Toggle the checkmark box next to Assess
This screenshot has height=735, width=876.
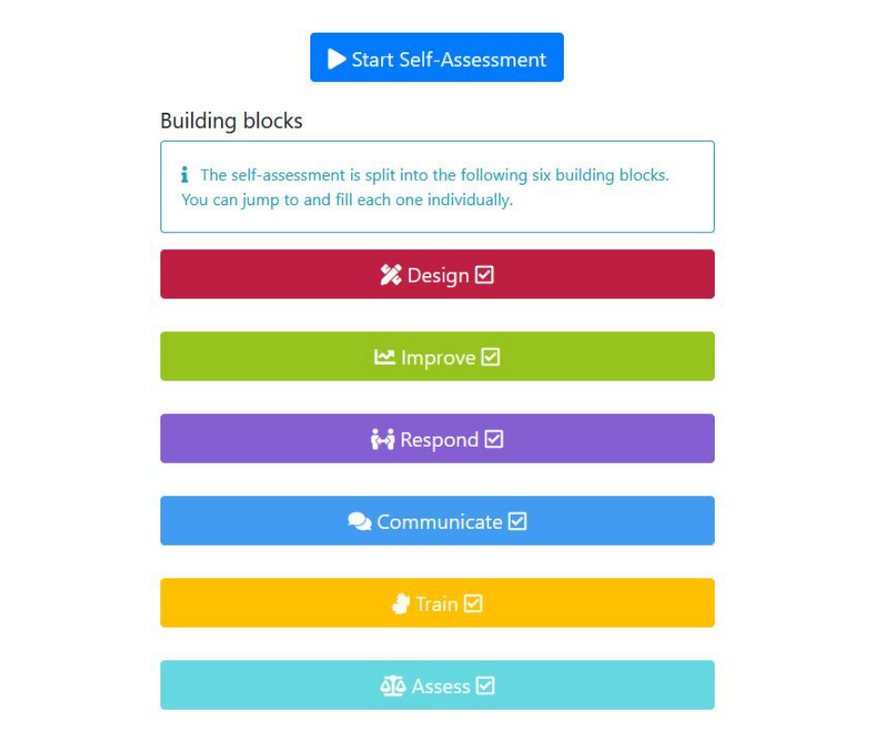pos(486,686)
